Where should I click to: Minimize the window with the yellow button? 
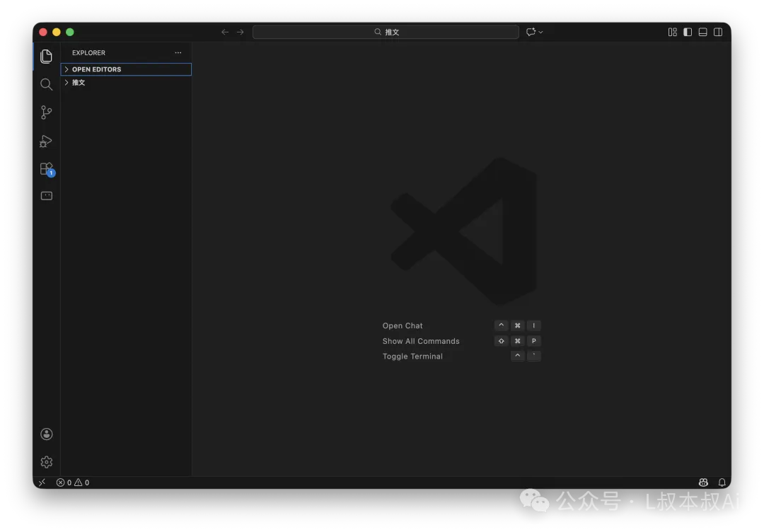pyautogui.click(x=57, y=32)
